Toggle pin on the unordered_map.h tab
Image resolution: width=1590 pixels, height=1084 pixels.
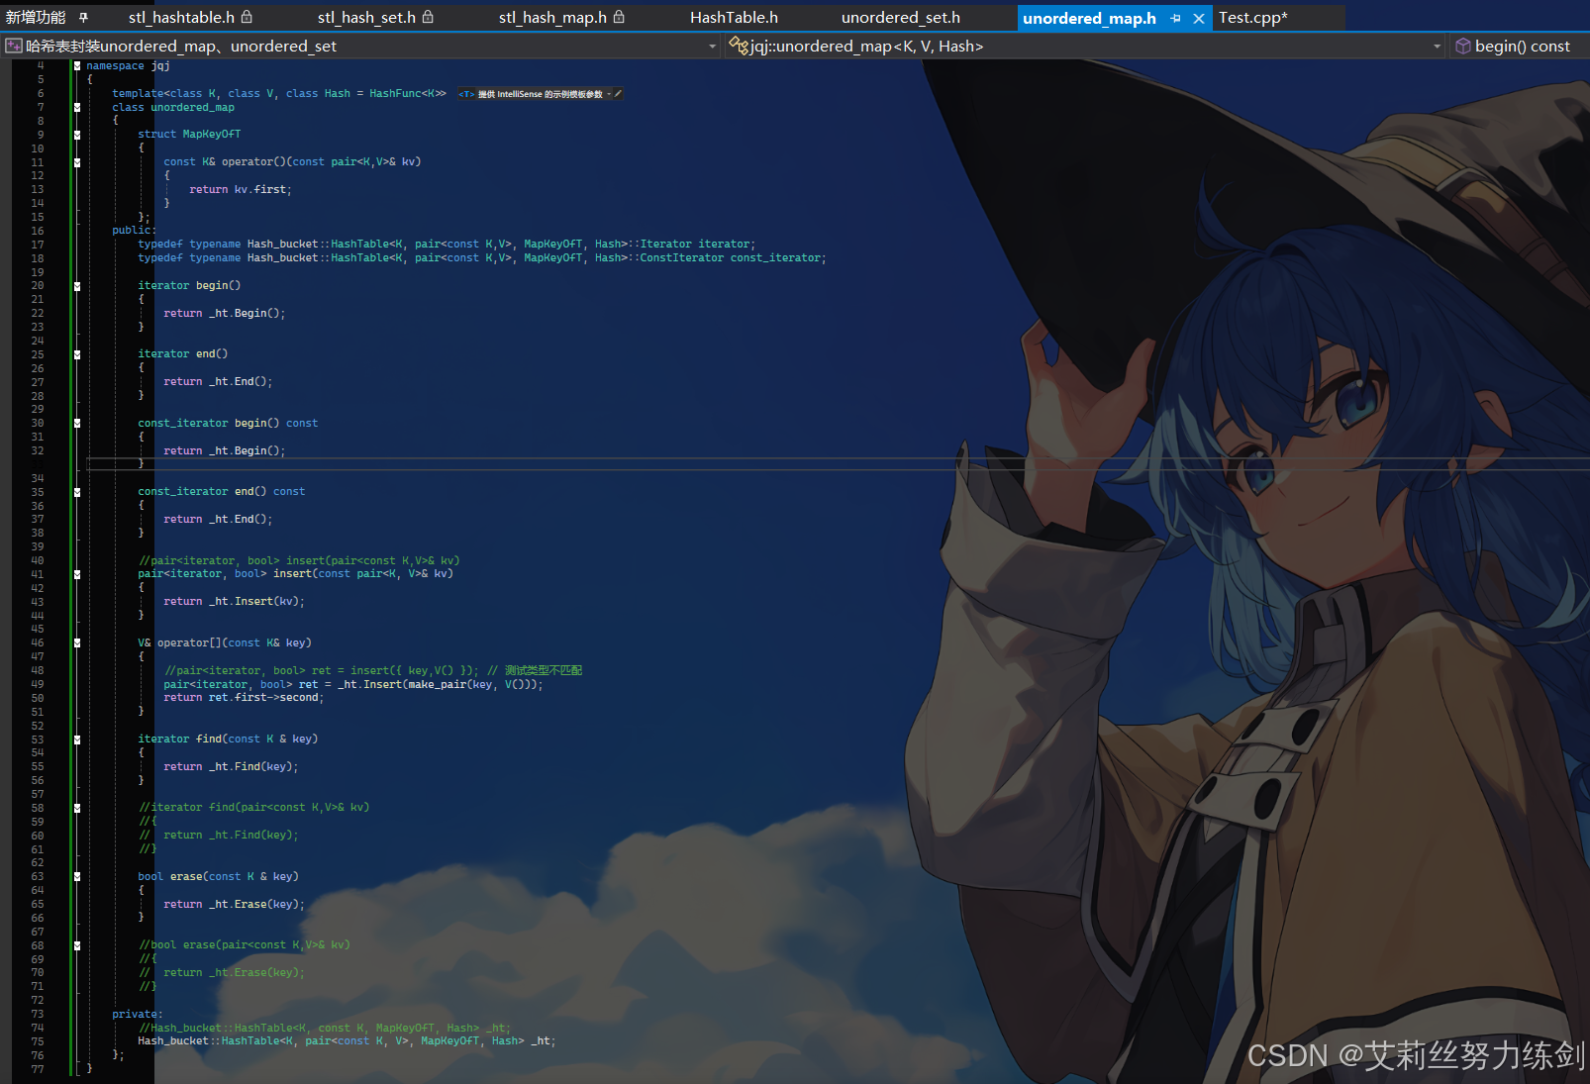[1175, 18]
